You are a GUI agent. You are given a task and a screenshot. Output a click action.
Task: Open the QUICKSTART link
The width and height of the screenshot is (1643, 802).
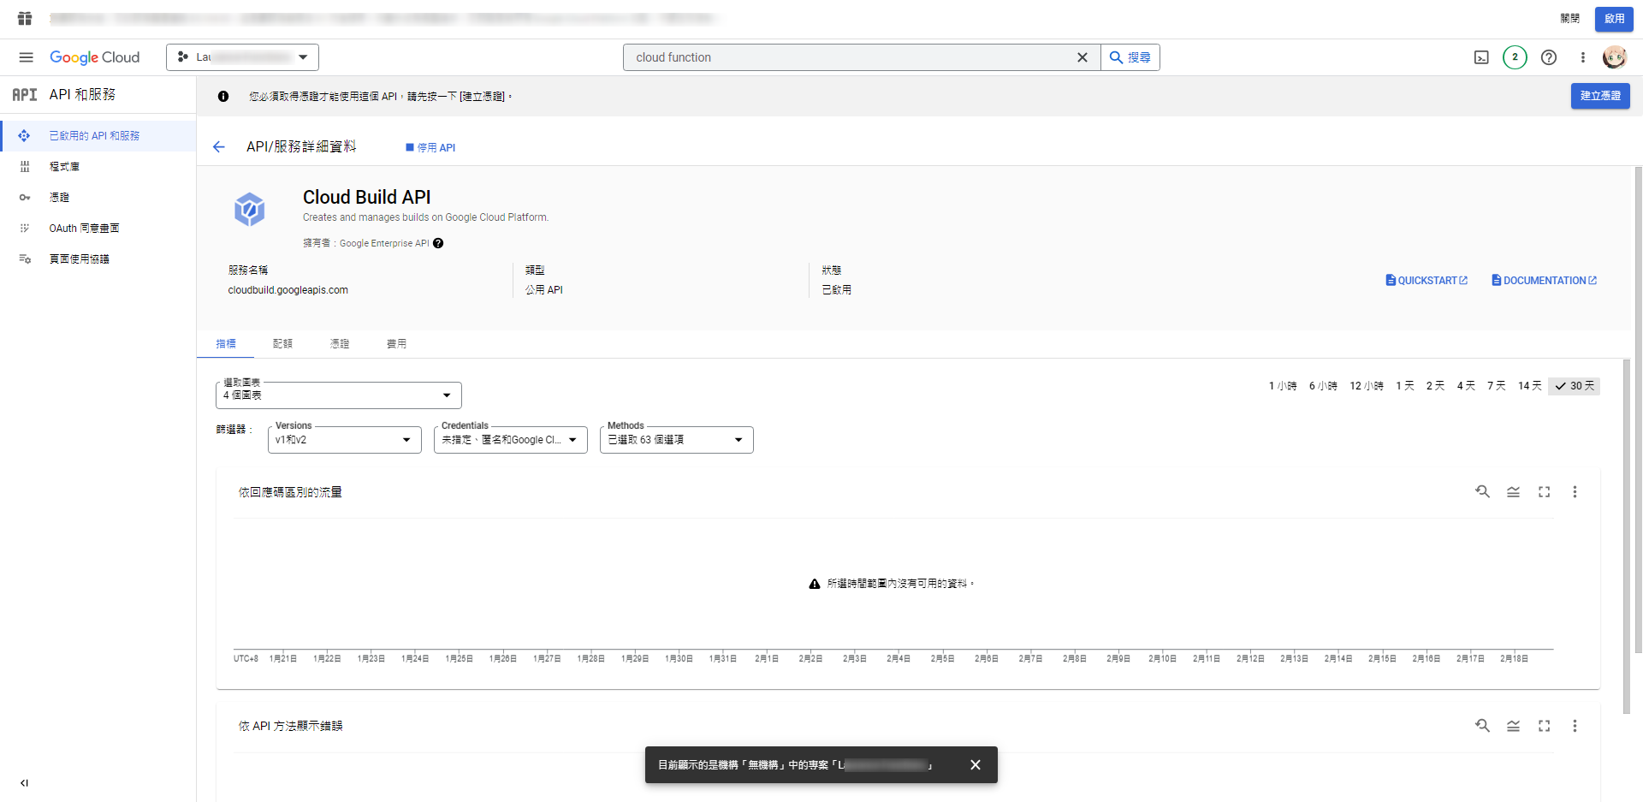[x=1427, y=281]
